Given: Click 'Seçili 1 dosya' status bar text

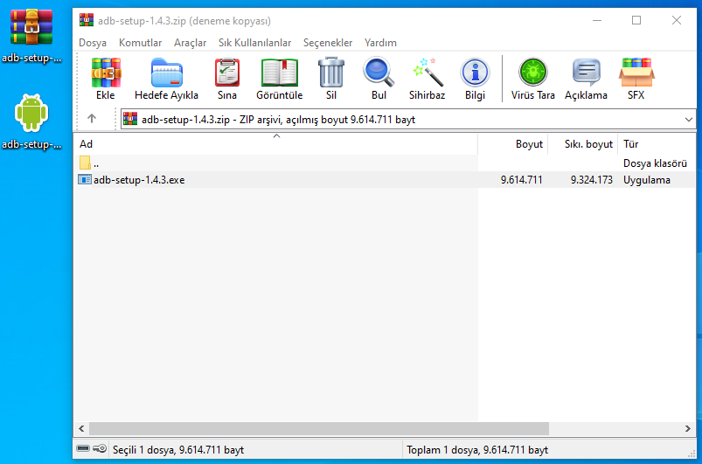Looking at the screenshot, I should click(178, 450).
